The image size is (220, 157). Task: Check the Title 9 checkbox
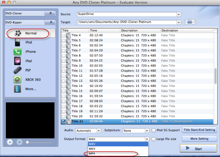pos(63,61)
